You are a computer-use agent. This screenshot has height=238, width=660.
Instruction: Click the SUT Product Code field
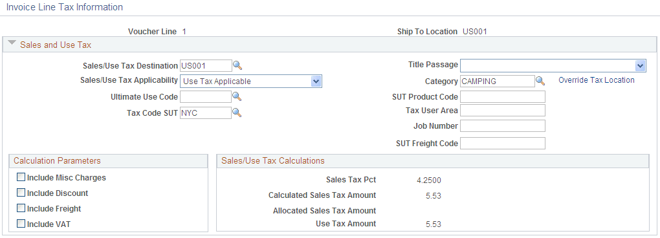[x=503, y=97]
